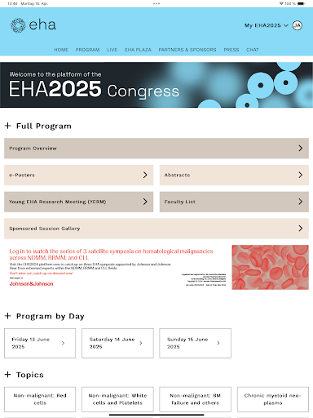Image resolution: width=313 pixels, height=418 pixels.
Task: Click the plus icon beside Program by Day
Action: (8, 316)
